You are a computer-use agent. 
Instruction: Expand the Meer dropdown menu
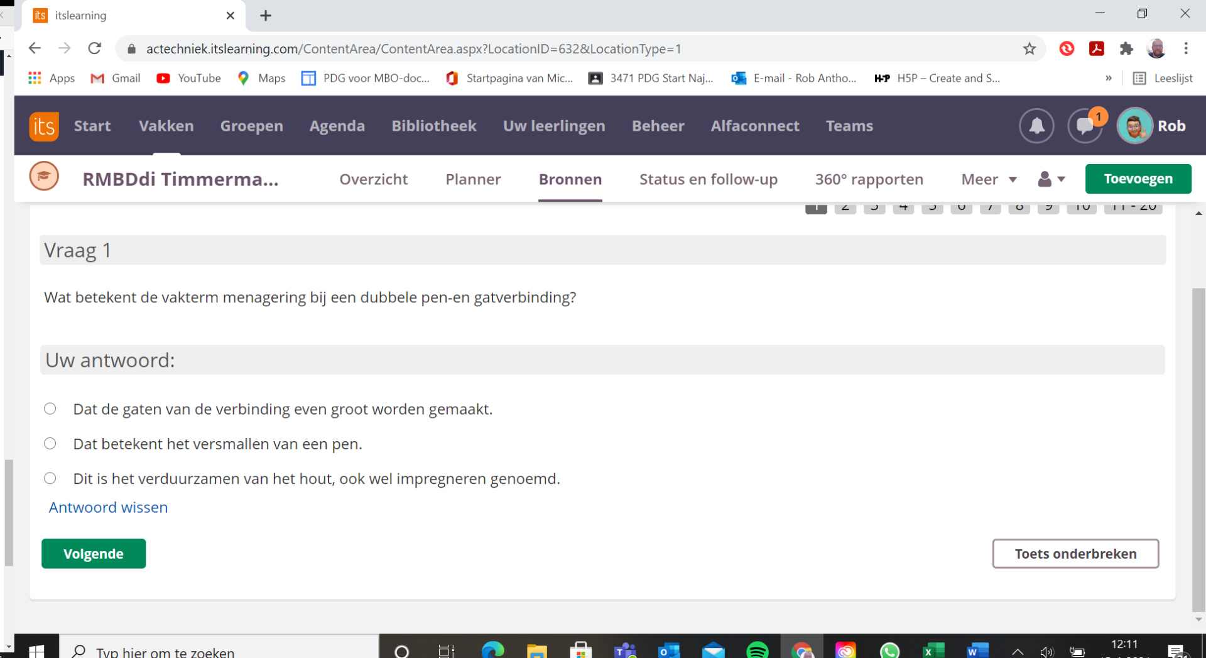pos(989,180)
